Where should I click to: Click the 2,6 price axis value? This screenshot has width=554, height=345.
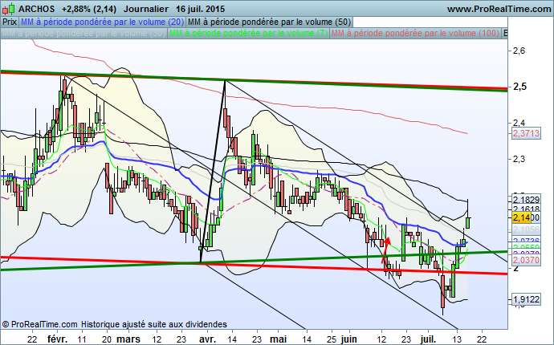[519, 51]
